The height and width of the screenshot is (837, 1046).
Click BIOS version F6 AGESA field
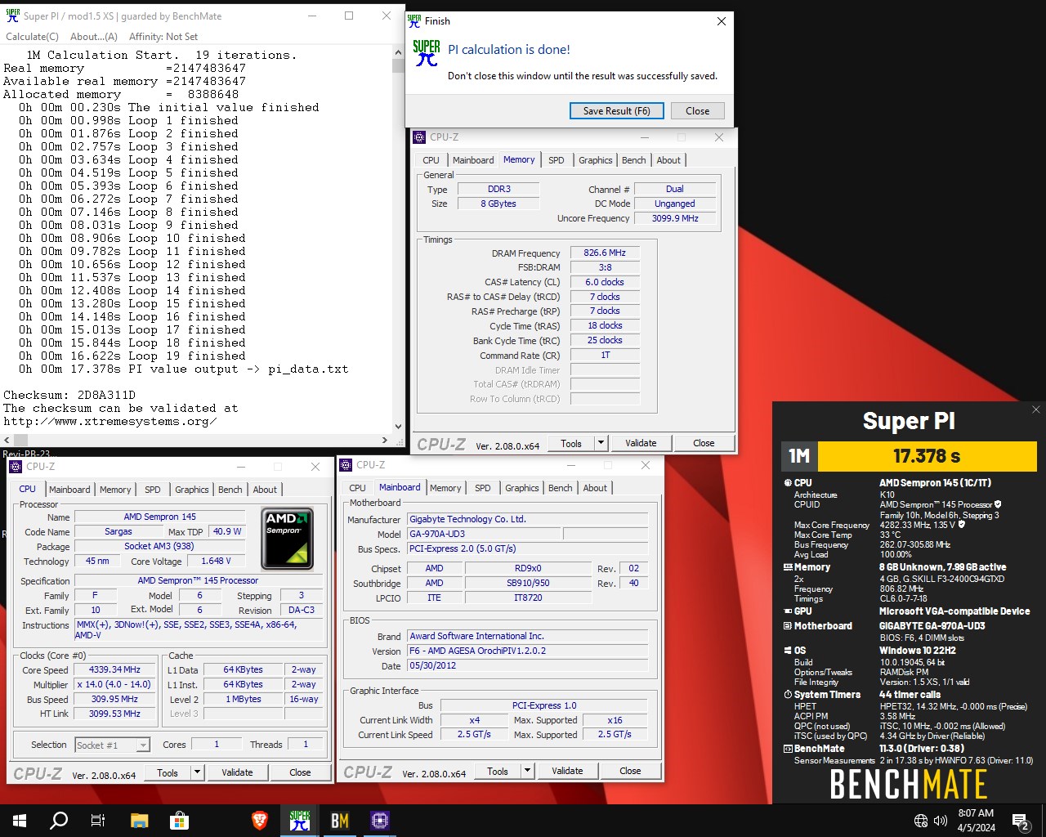(527, 651)
